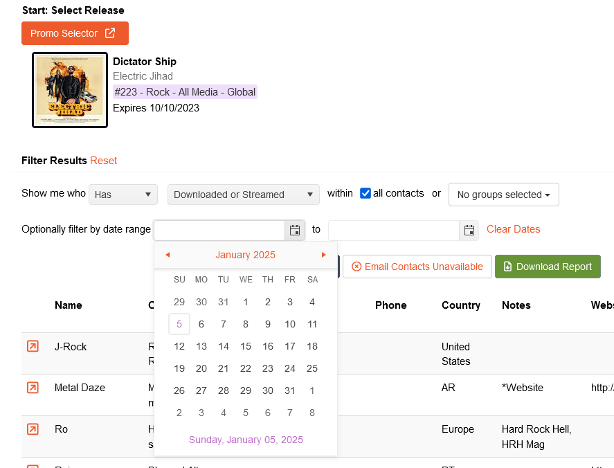Image resolution: width=614 pixels, height=468 pixels.
Task: Open the J-Rock contact link icon
Action: tap(33, 346)
